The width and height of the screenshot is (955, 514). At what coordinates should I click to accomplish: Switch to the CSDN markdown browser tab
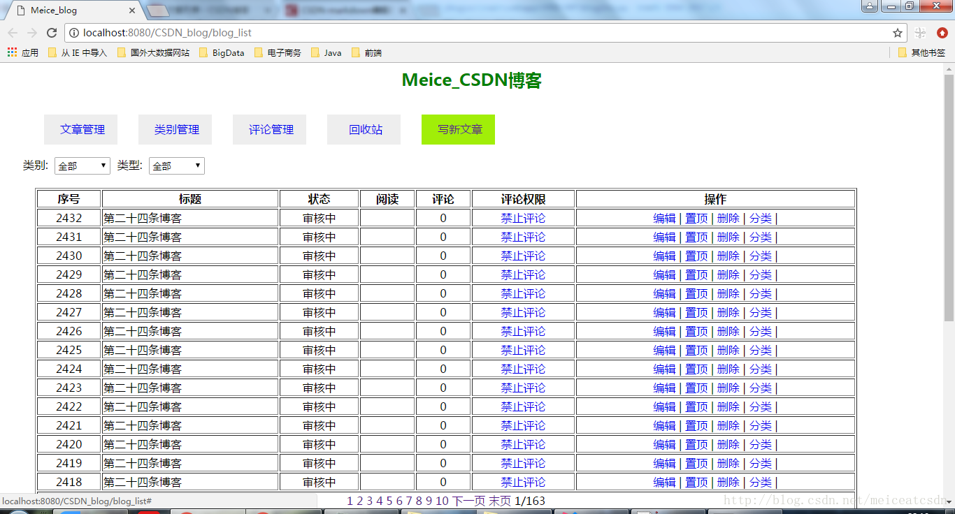[x=345, y=10]
